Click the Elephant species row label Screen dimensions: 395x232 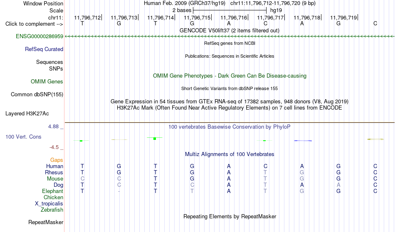point(53,191)
